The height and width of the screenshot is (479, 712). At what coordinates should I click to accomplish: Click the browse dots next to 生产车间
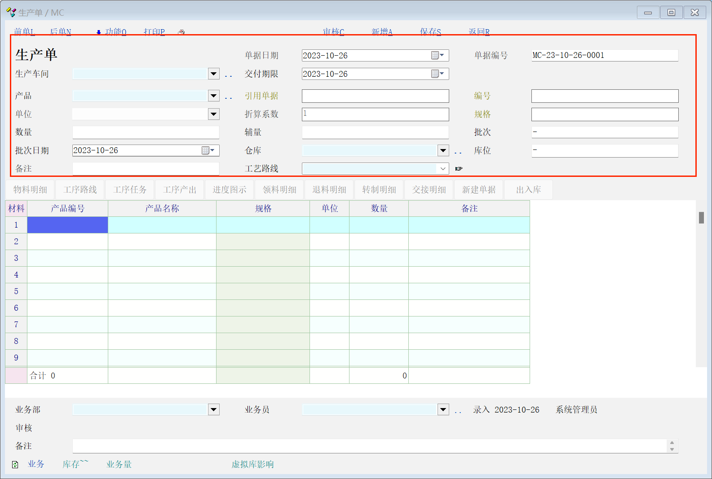tap(228, 75)
